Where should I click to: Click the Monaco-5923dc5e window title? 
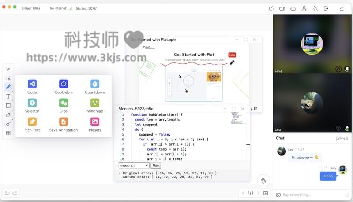tap(136, 109)
